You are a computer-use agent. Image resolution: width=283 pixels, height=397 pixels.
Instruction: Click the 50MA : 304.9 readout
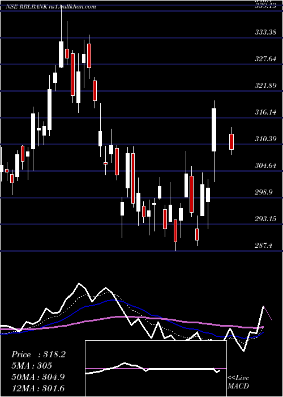pyautogui.click(x=38, y=377)
